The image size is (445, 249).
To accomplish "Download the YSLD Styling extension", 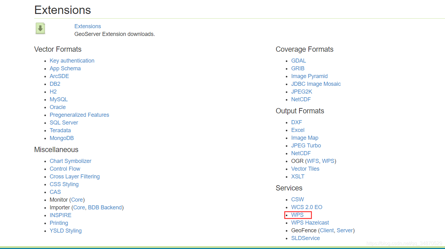I will coord(66,231).
